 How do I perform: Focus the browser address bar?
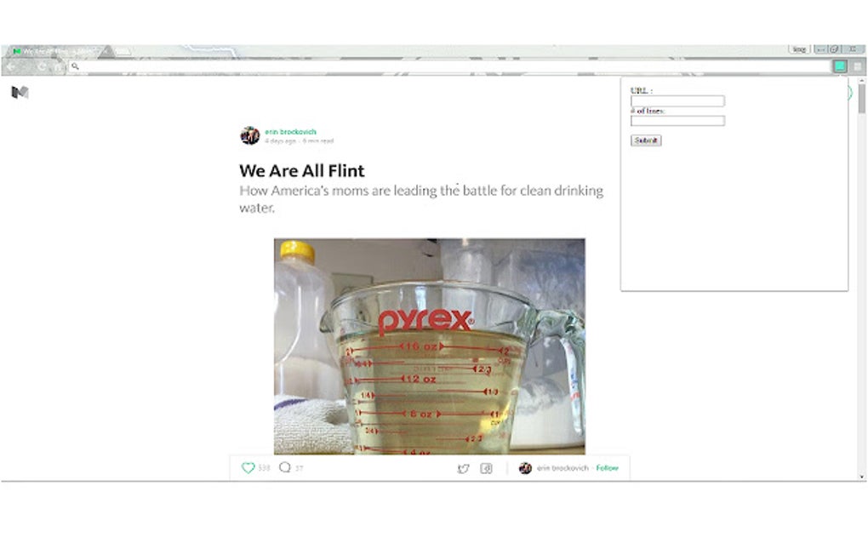pyautogui.click(x=448, y=66)
